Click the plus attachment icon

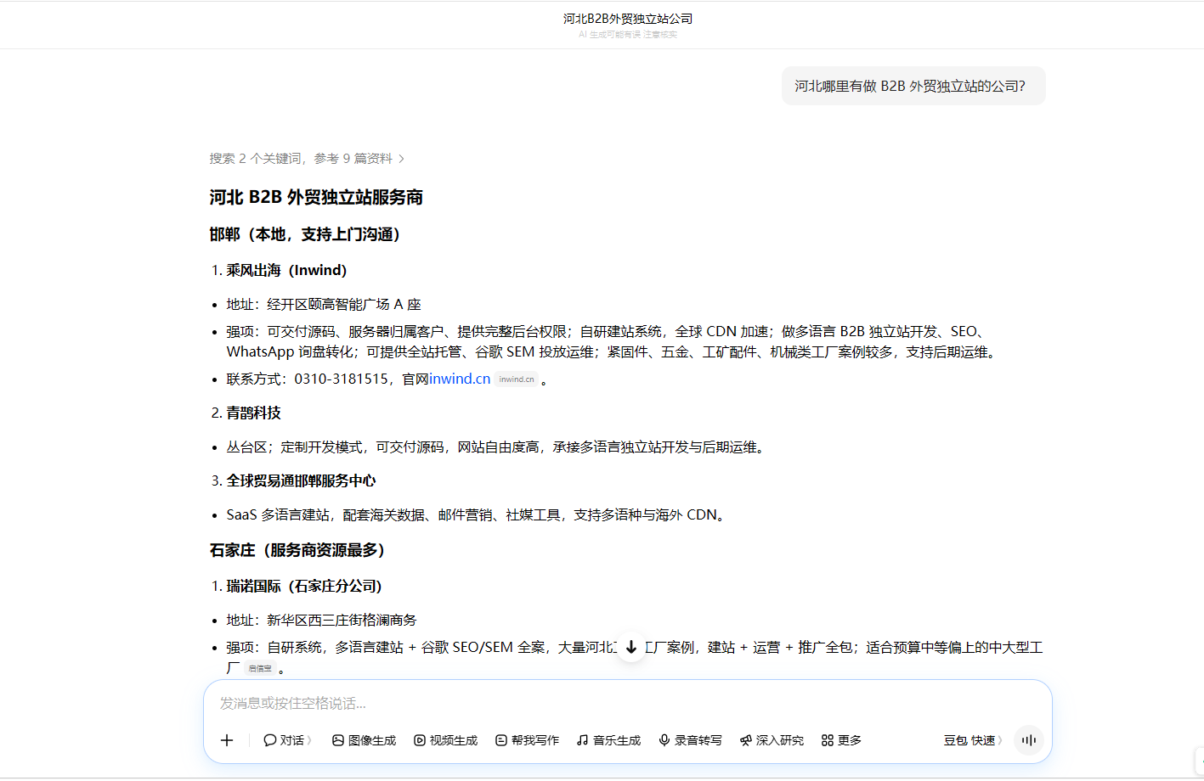click(x=227, y=740)
